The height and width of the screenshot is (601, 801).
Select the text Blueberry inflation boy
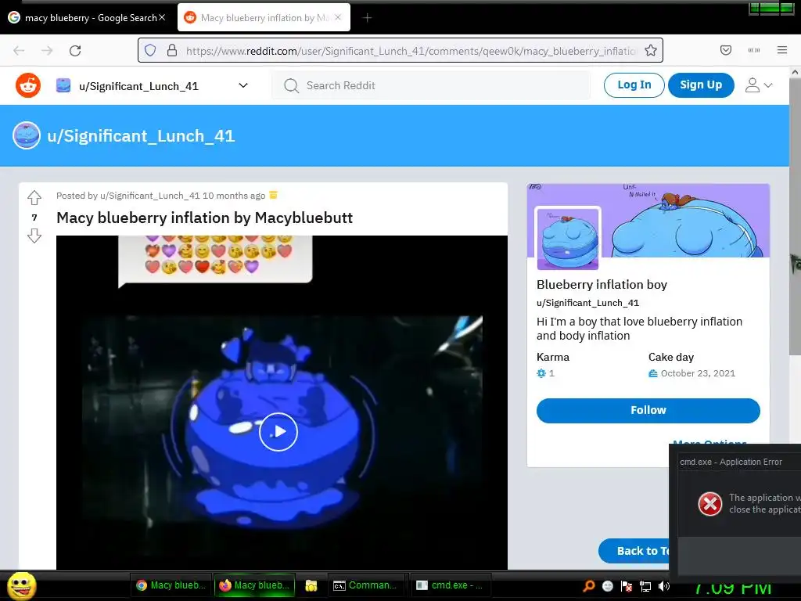602,285
